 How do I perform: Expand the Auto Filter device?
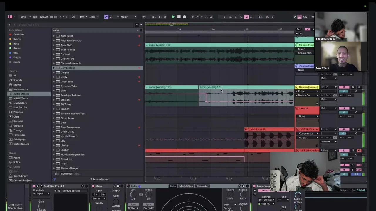54,36
